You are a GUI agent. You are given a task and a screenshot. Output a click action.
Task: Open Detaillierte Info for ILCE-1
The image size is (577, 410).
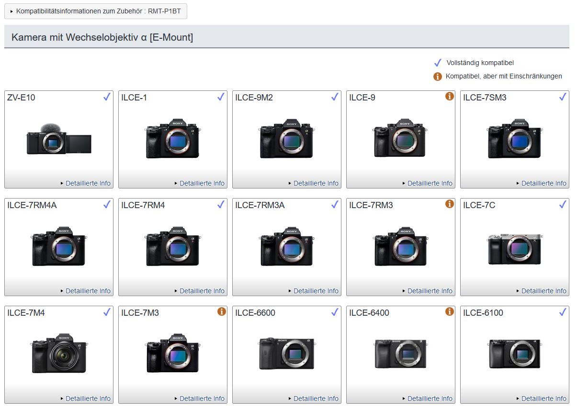(202, 183)
